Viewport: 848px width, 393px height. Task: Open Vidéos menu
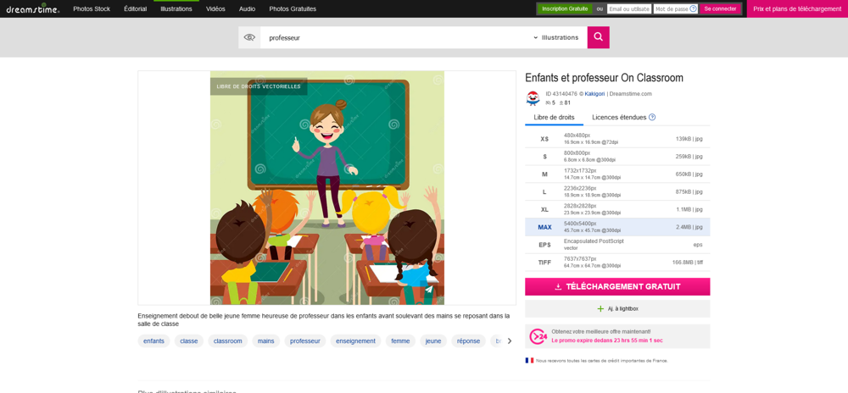tap(215, 8)
